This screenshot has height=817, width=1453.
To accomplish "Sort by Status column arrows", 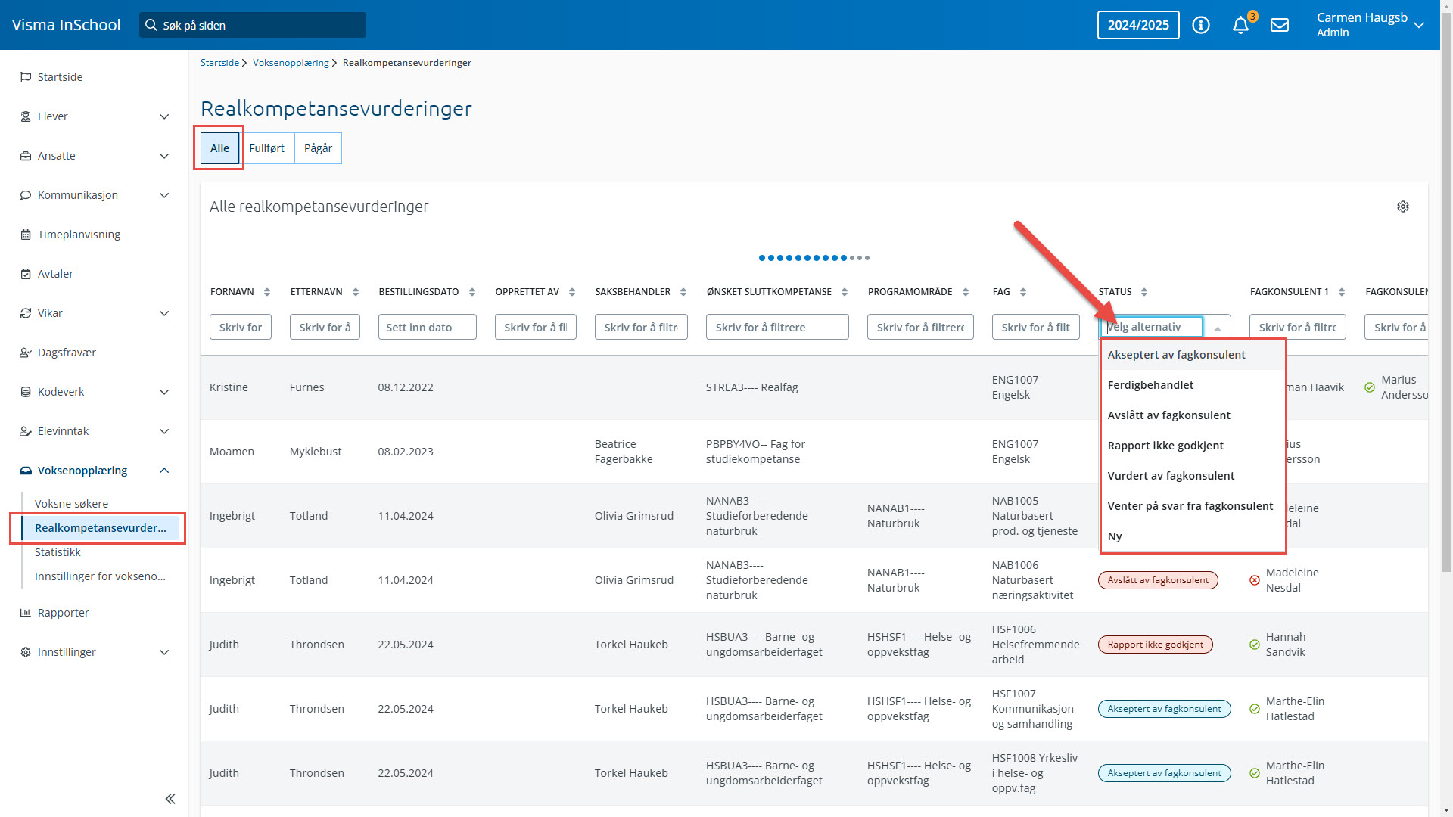I will pyautogui.click(x=1144, y=292).
